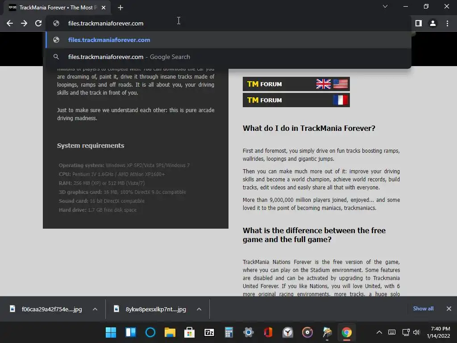
Task: Open the French TM Forum banner
Action: [296, 100]
